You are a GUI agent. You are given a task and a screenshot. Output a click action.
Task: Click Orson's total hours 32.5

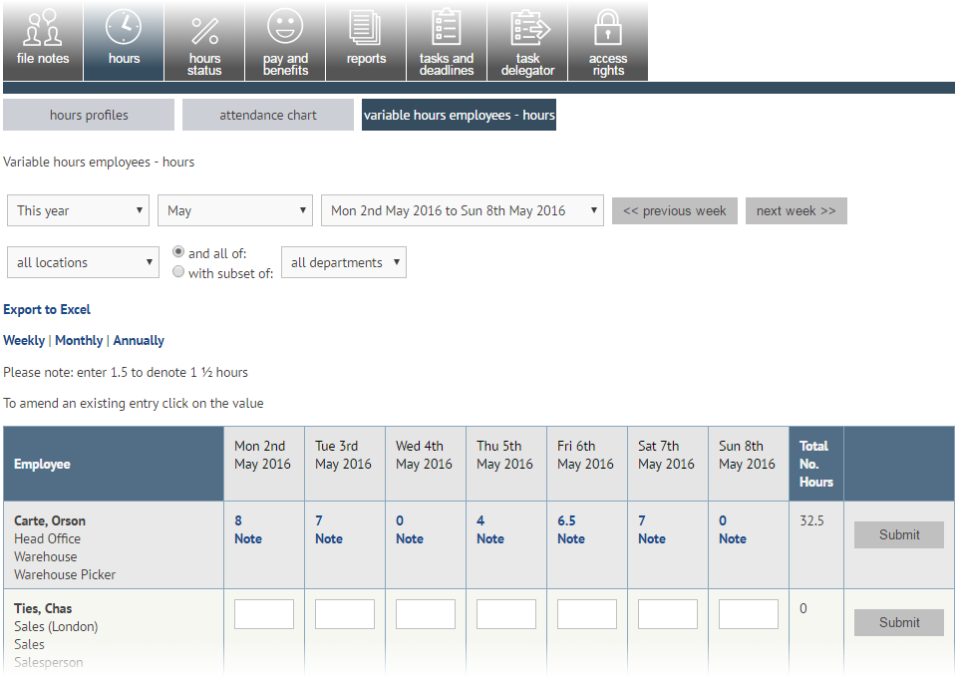(811, 520)
